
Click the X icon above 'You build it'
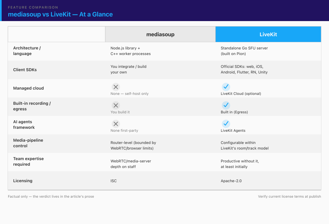115,105
